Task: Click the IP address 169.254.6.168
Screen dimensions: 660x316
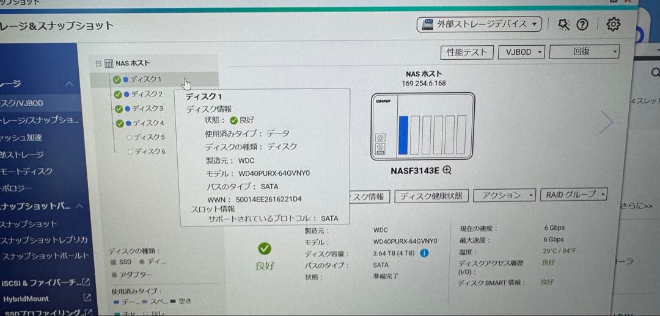Action: click(424, 83)
